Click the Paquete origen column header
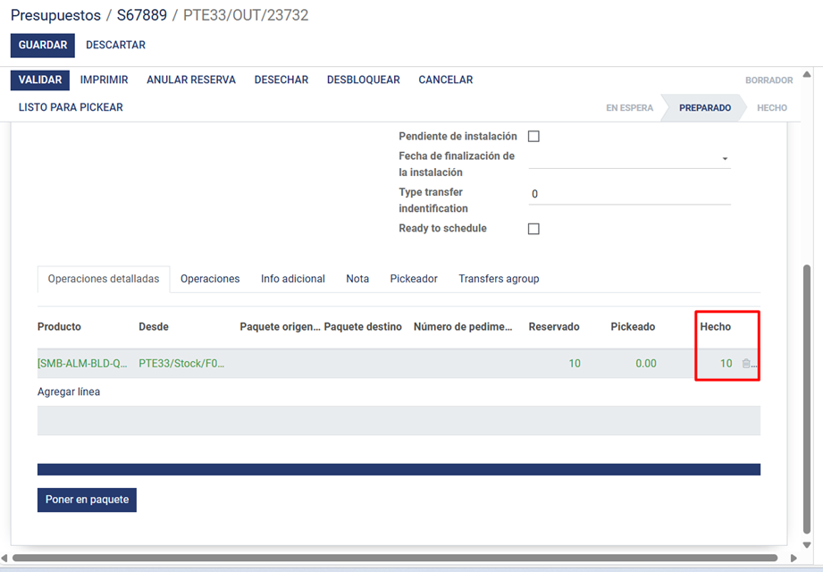The image size is (823, 572). pyautogui.click(x=280, y=327)
